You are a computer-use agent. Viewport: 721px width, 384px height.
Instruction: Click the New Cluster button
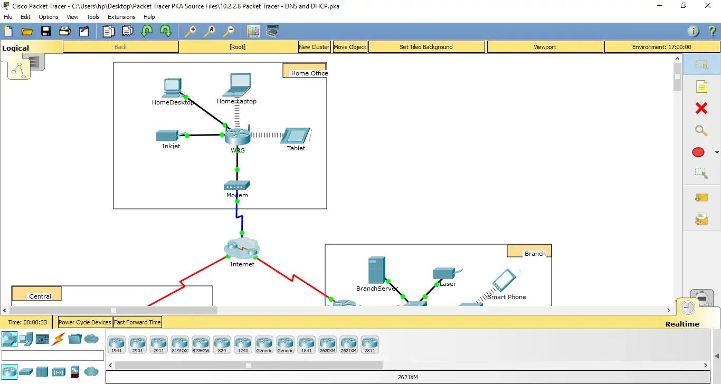point(314,47)
